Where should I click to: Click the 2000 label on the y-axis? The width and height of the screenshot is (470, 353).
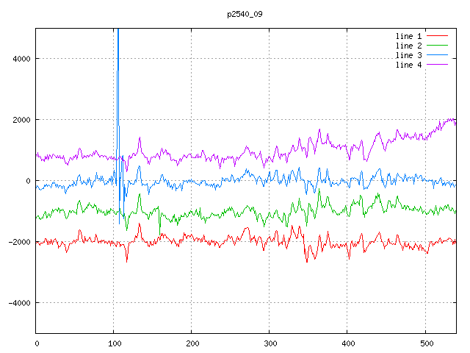coord(20,120)
